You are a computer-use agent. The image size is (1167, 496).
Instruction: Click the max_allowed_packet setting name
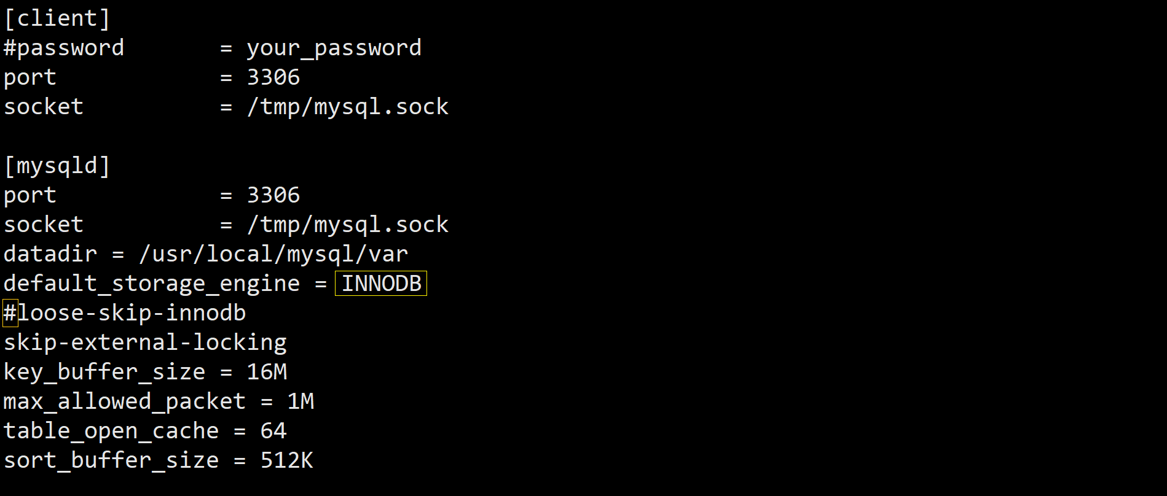(125, 401)
